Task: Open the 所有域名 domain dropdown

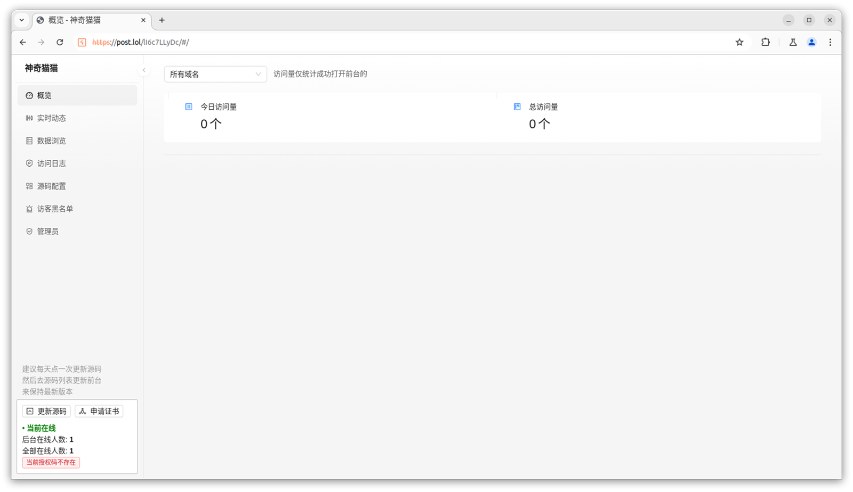Action: click(215, 74)
